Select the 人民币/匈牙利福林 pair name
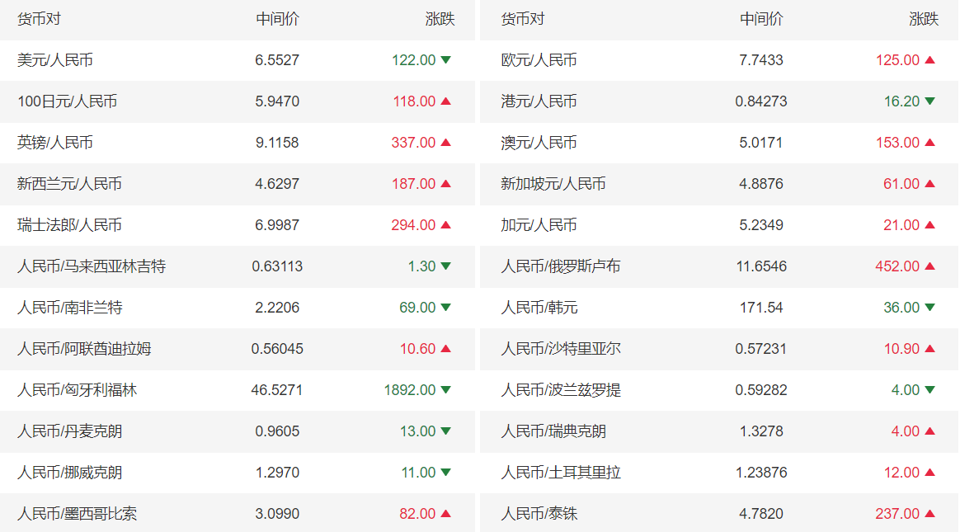Screen dimensions: 960x532 (78, 389)
